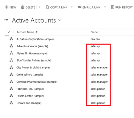Click hierarchy icon for City Power & Light
The width and height of the screenshot is (134, 118).
(x=11, y=67)
